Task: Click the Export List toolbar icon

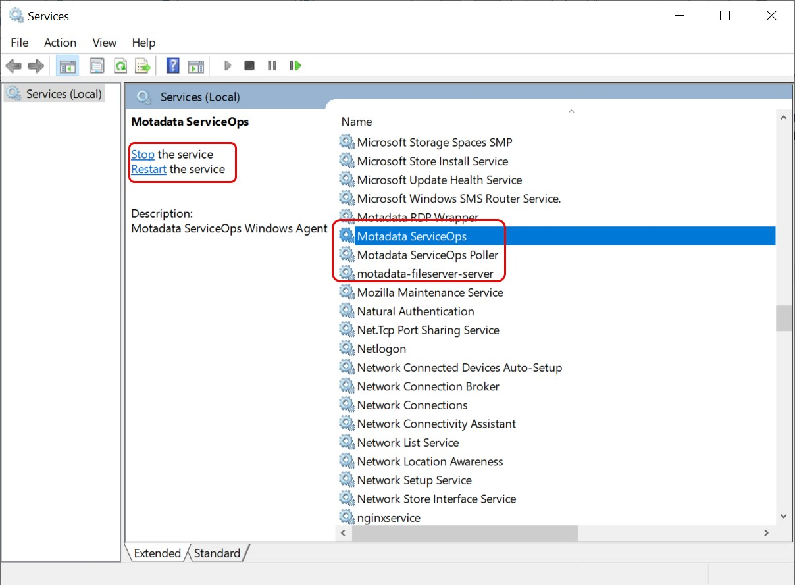Action: [143, 66]
